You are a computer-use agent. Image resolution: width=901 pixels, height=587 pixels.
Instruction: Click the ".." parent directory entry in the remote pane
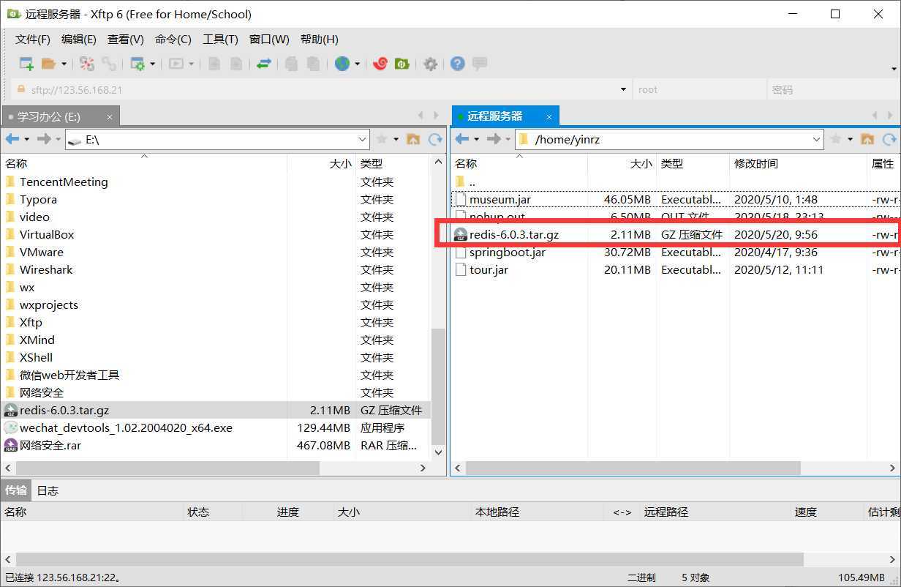click(472, 182)
